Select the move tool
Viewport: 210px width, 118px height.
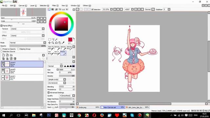pos(50,43)
